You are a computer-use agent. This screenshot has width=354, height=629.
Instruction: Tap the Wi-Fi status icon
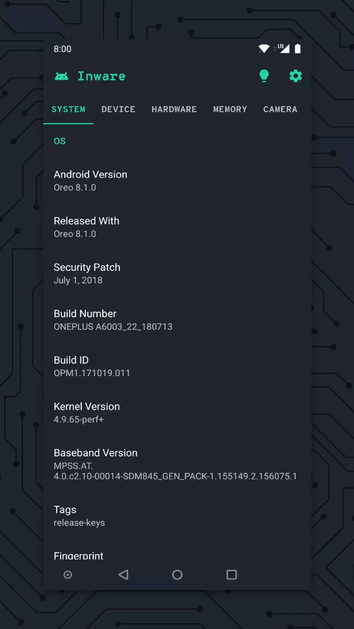click(264, 49)
